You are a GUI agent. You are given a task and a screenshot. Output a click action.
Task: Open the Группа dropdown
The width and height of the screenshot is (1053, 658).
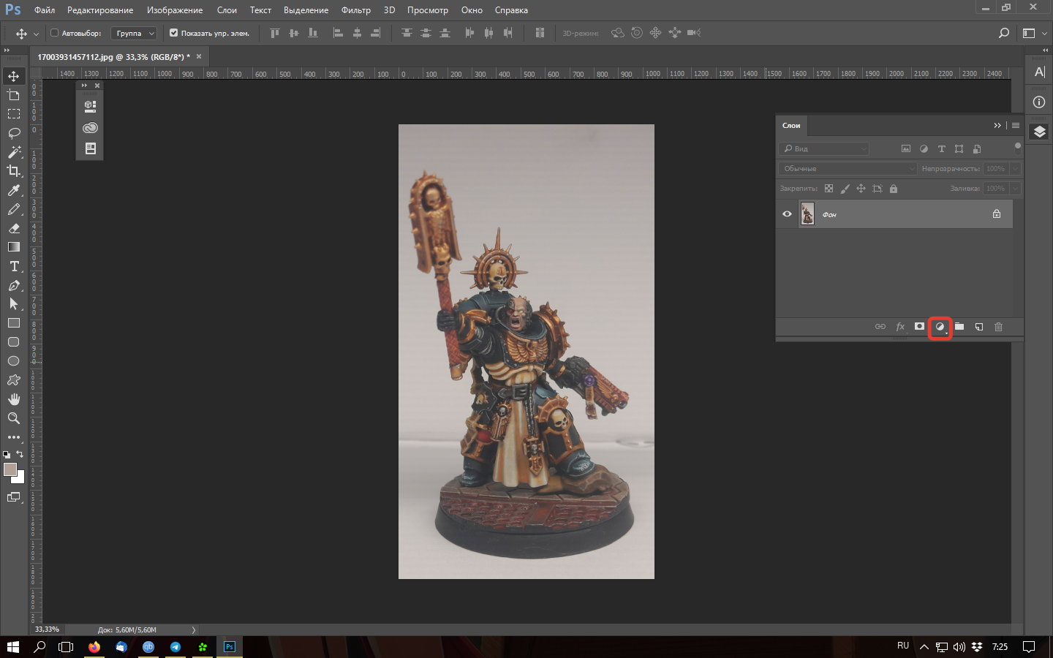coord(135,33)
